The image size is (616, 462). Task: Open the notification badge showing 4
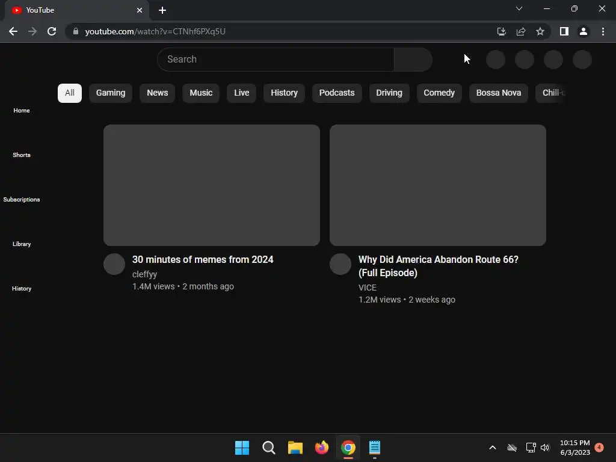point(600,448)
